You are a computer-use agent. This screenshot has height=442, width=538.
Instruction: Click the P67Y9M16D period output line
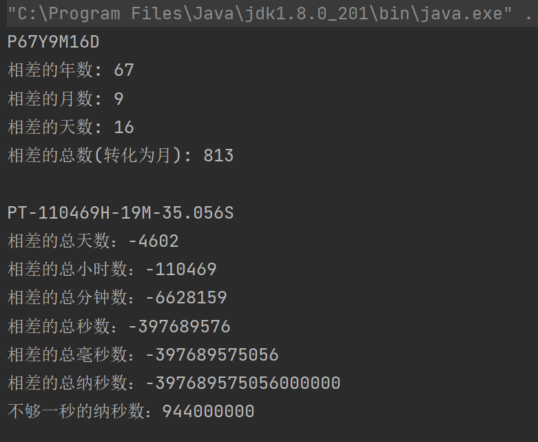(x=53, y=42)
